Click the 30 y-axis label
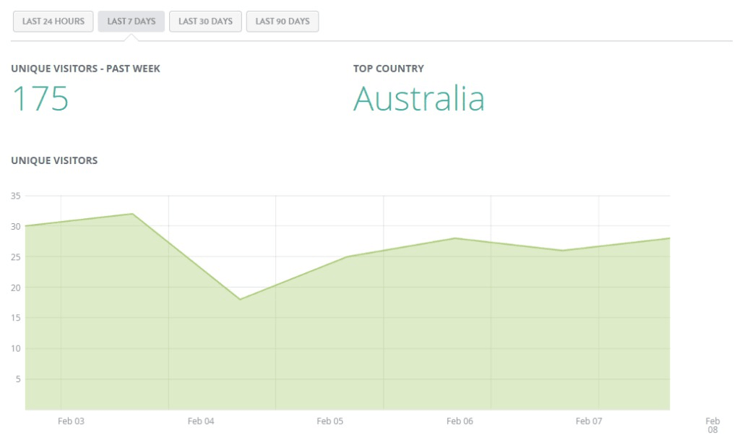Screen dimensions: 737x445 pos(15,227)
